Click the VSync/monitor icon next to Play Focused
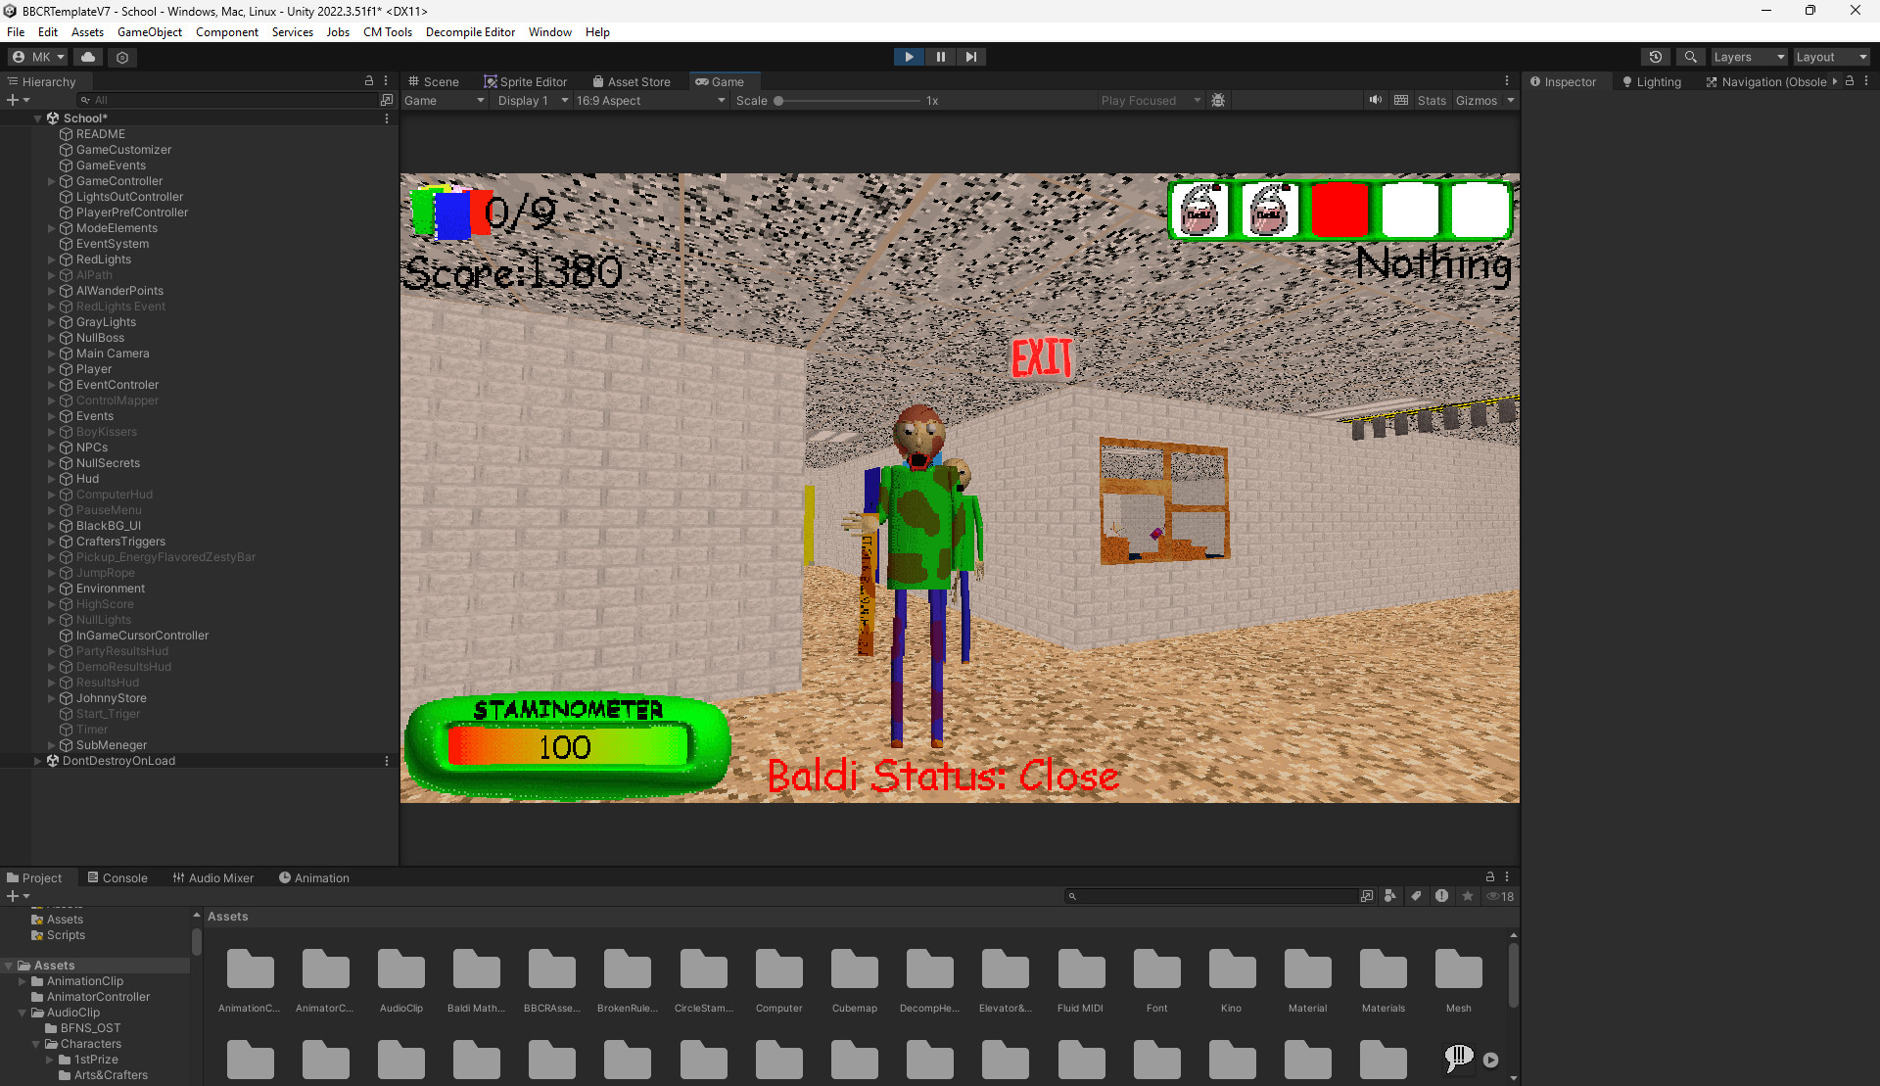The height and width of the screenshot is (1086, 1880). 1219,100
